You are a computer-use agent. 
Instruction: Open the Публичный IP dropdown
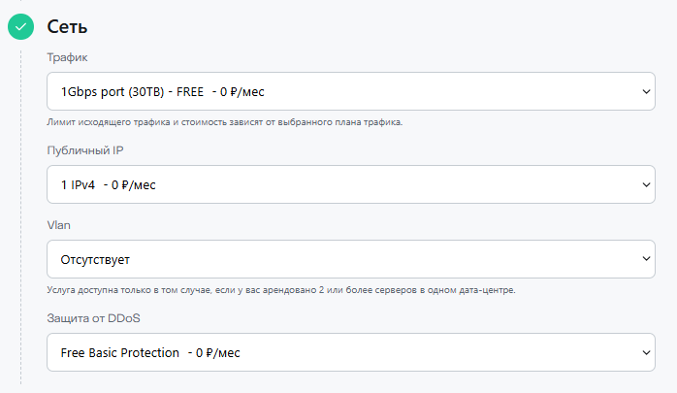(350, 184)
